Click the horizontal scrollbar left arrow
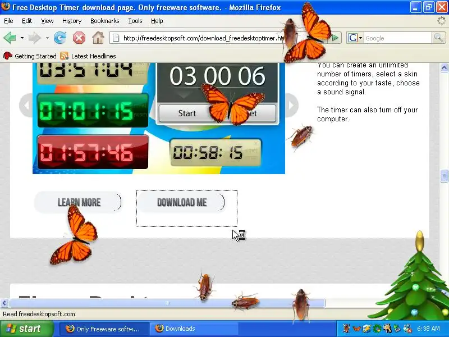 (x=4, y=303)
